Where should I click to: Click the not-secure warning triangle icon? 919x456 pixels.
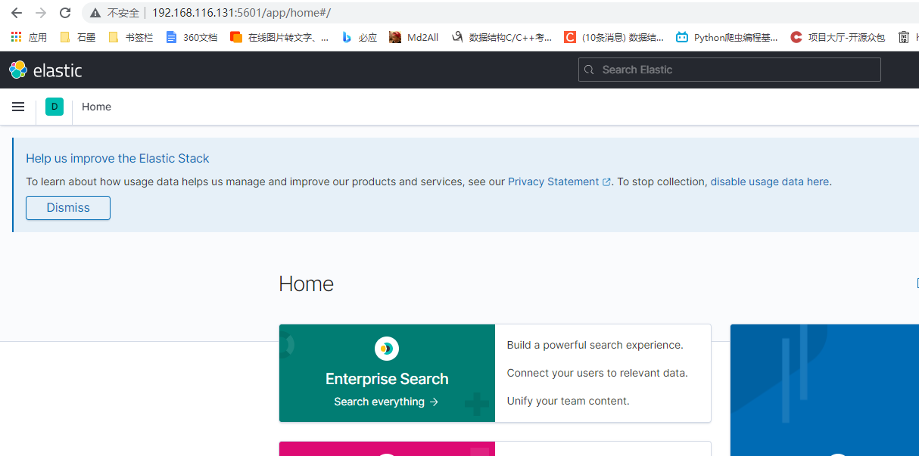95,13
